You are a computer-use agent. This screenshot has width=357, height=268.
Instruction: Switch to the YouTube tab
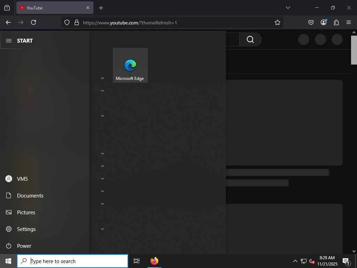tap(55, 8)
